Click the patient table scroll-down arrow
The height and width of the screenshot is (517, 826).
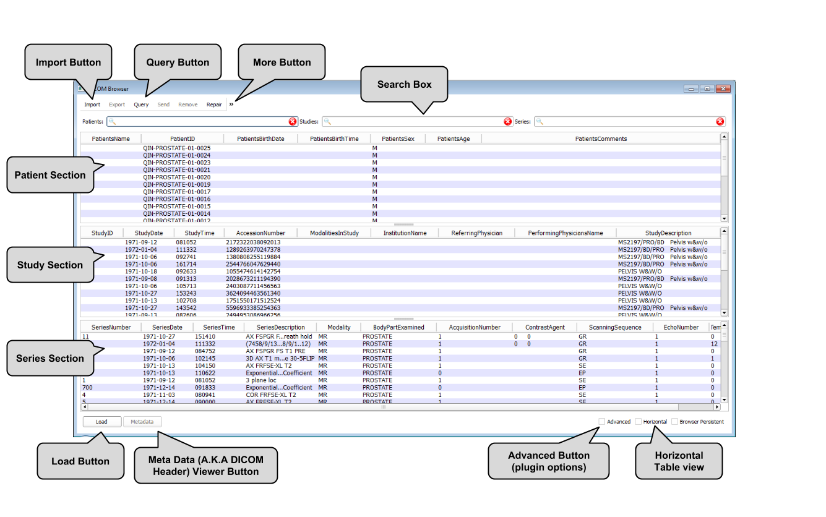click(x=724, y=218)
